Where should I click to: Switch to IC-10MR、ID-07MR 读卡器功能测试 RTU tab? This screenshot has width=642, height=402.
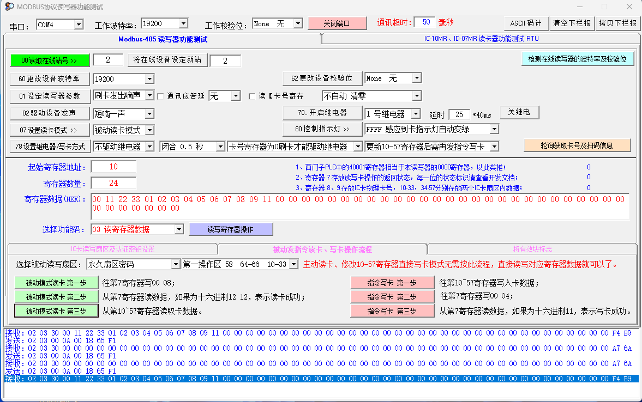pos(481,39)
